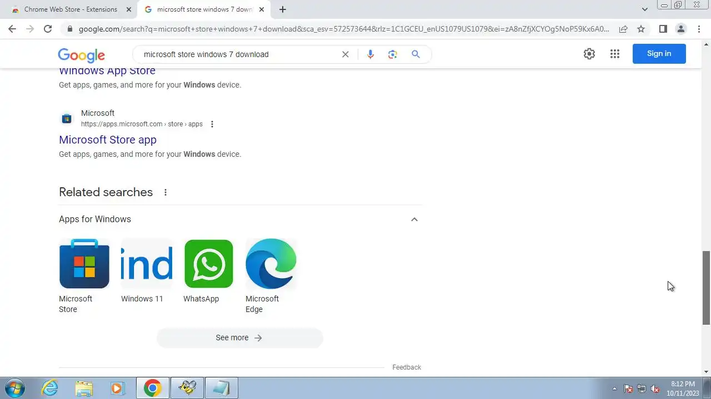Open Chrome's three-dot menu
The image size is (711, 399).
(699, 29)
